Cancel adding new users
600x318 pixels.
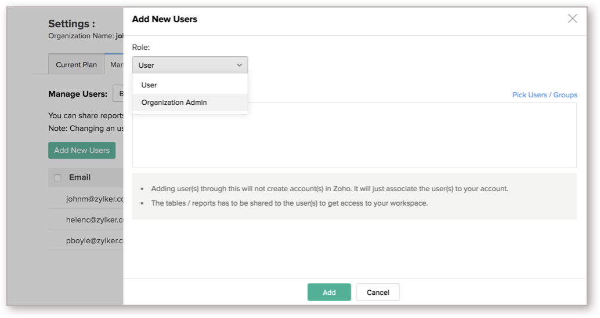tap(377, 293)
